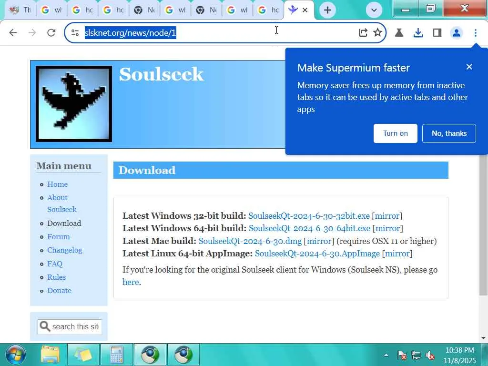Open second Supermium taskbar window

point(183,355)
